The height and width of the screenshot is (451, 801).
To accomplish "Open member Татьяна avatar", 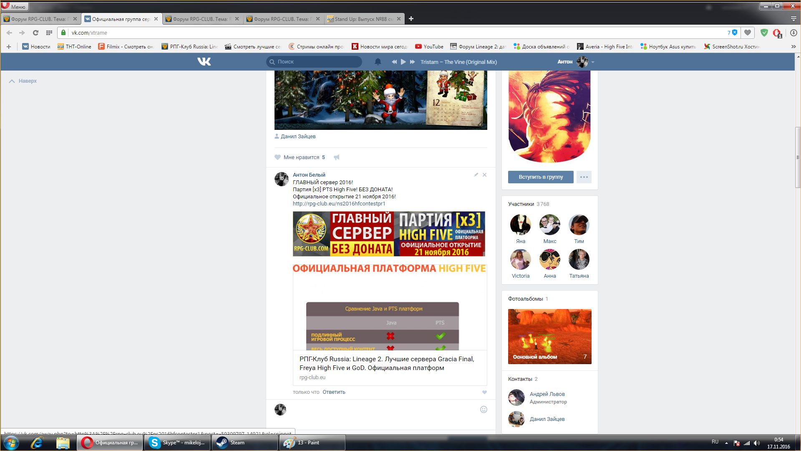I will 579,259.
